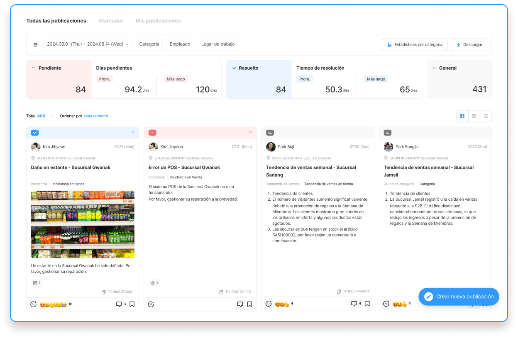Bookmark the Error de POS post

[x=249, y=304]
